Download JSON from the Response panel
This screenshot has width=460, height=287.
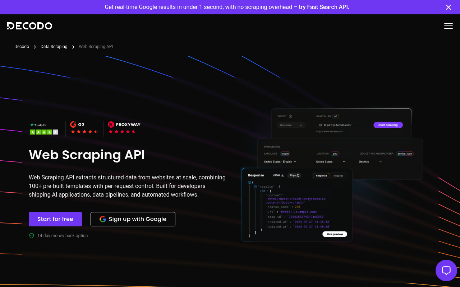click(x=279, y=175)
